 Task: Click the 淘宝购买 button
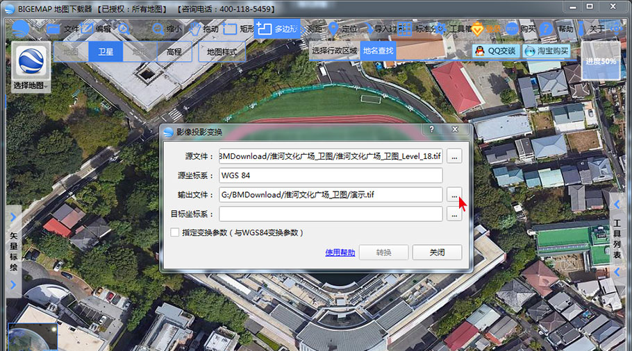click(547, 51)
